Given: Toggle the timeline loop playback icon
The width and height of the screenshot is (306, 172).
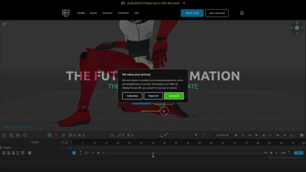Looking at the screenshot, I should click(284, 135).
